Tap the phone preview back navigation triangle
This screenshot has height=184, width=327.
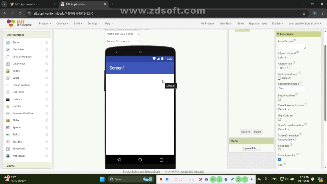[119, 160]
